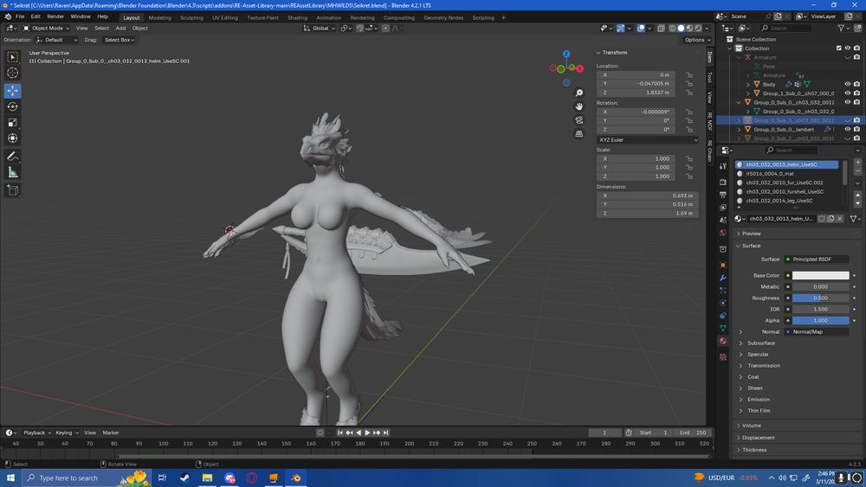
Task: Hide the Body object with eye icon
Action: (848, 84)
